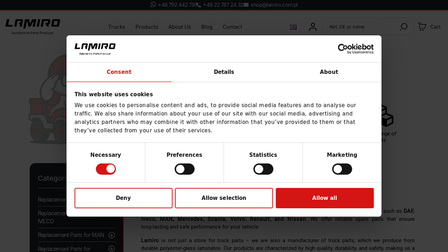Enable the Preferences cookies switch

(184, 169)
